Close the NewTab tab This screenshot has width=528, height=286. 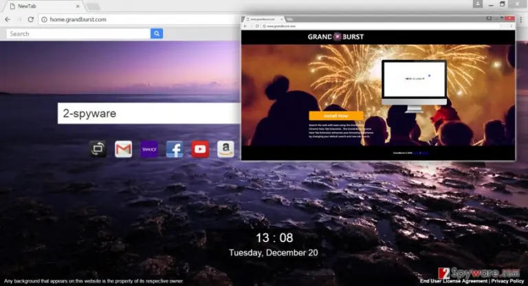pyautogui.click(x=78, y=6)
